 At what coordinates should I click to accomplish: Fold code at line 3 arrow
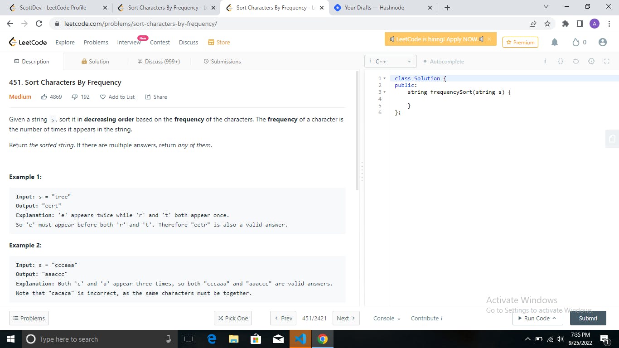pyautogui.click(x=385, y=92)
